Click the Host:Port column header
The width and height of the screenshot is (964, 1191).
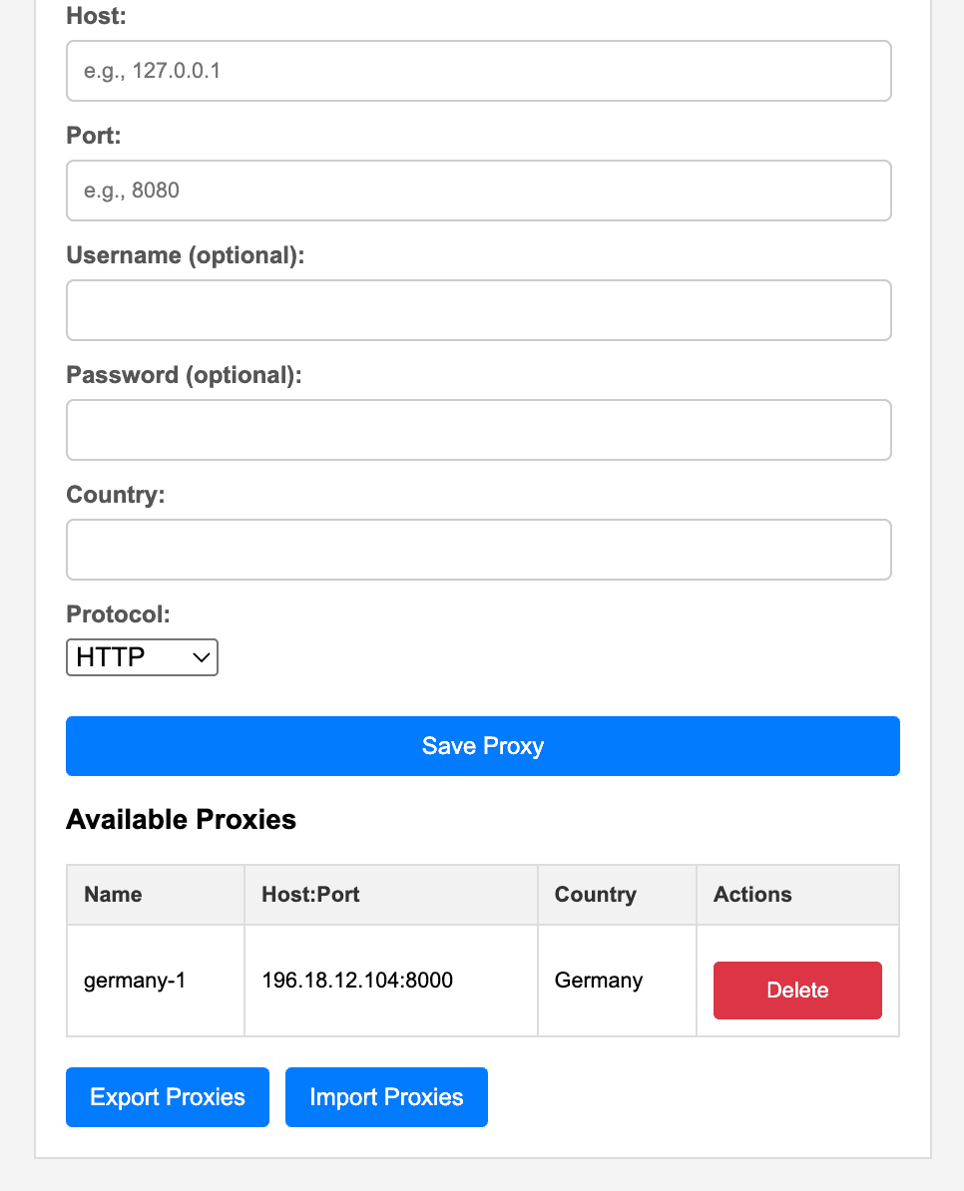[x=310, y=895]
